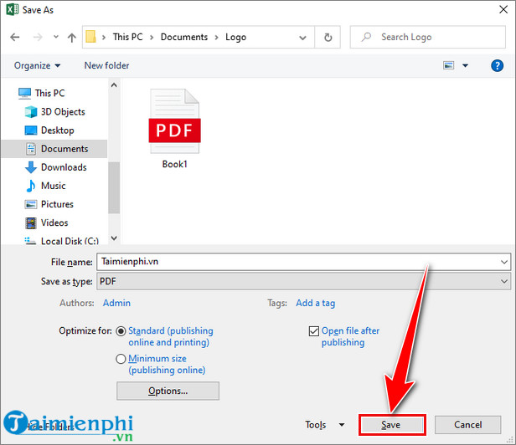The image size is (516, 445).
Task: Click the Cancel button
Action: [468, 425]
